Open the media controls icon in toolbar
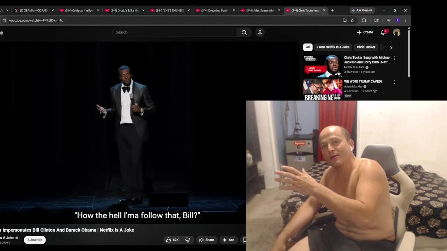Viewport: 447px width, 251px height. [x=389, y=20]
